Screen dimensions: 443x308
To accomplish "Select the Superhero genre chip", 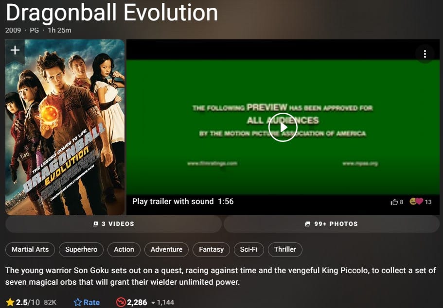I will [81, 250].
